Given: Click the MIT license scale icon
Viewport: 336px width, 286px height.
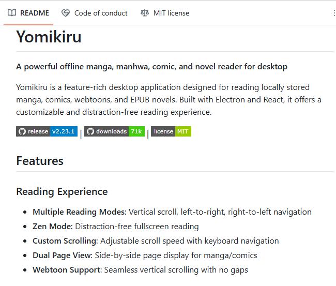Looking at the screenshot, I should (145, 13).
